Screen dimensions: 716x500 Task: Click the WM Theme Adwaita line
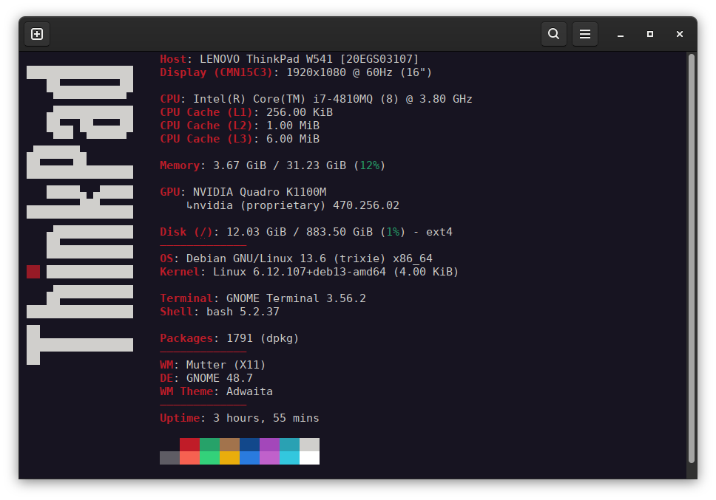click(216, 391)
